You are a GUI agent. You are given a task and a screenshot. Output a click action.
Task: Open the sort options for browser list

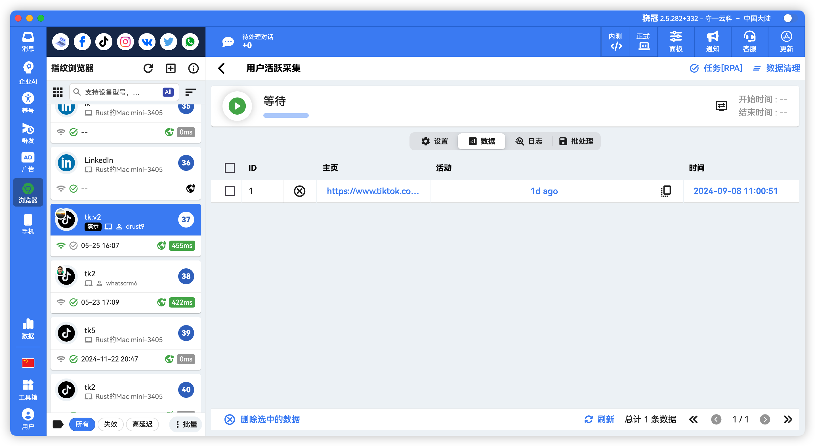point(190,92)
